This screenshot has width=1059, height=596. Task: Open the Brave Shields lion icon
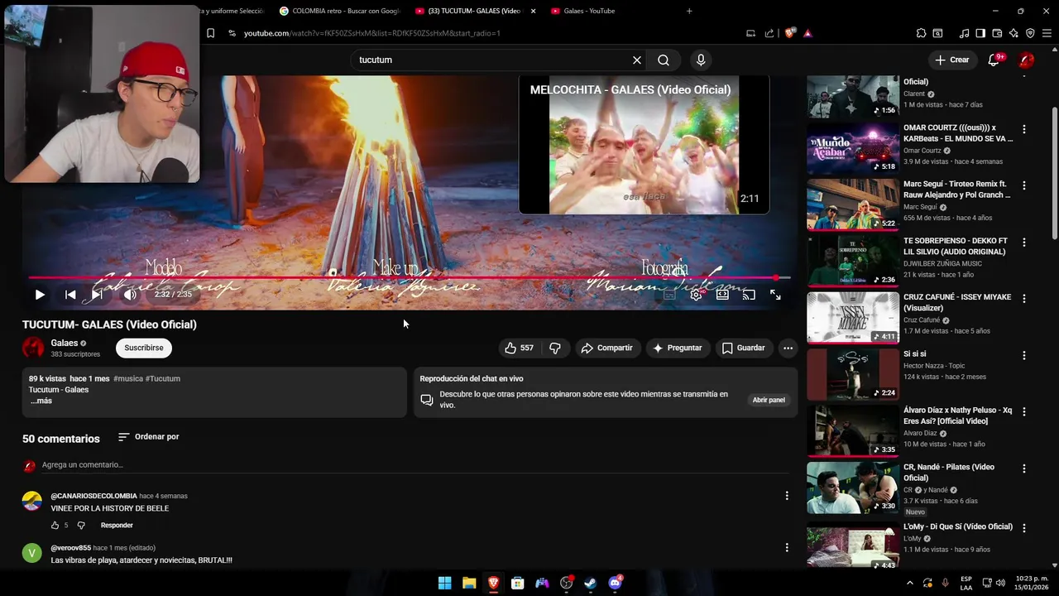point(790,33)
